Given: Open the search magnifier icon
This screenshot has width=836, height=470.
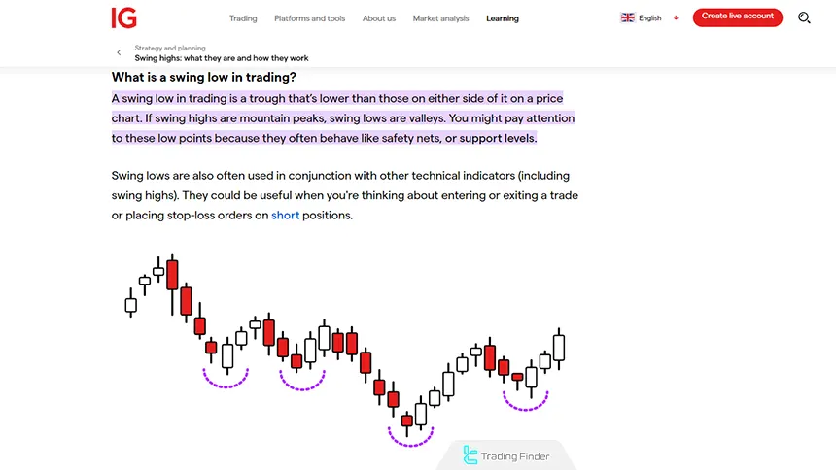Looking at the screenshot, I should [804, 17].
